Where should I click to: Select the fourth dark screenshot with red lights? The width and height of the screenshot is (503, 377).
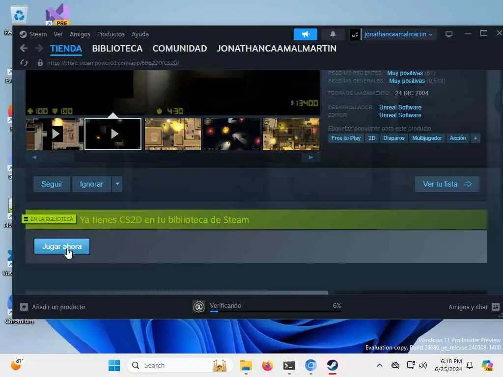[x=232, y=134]
